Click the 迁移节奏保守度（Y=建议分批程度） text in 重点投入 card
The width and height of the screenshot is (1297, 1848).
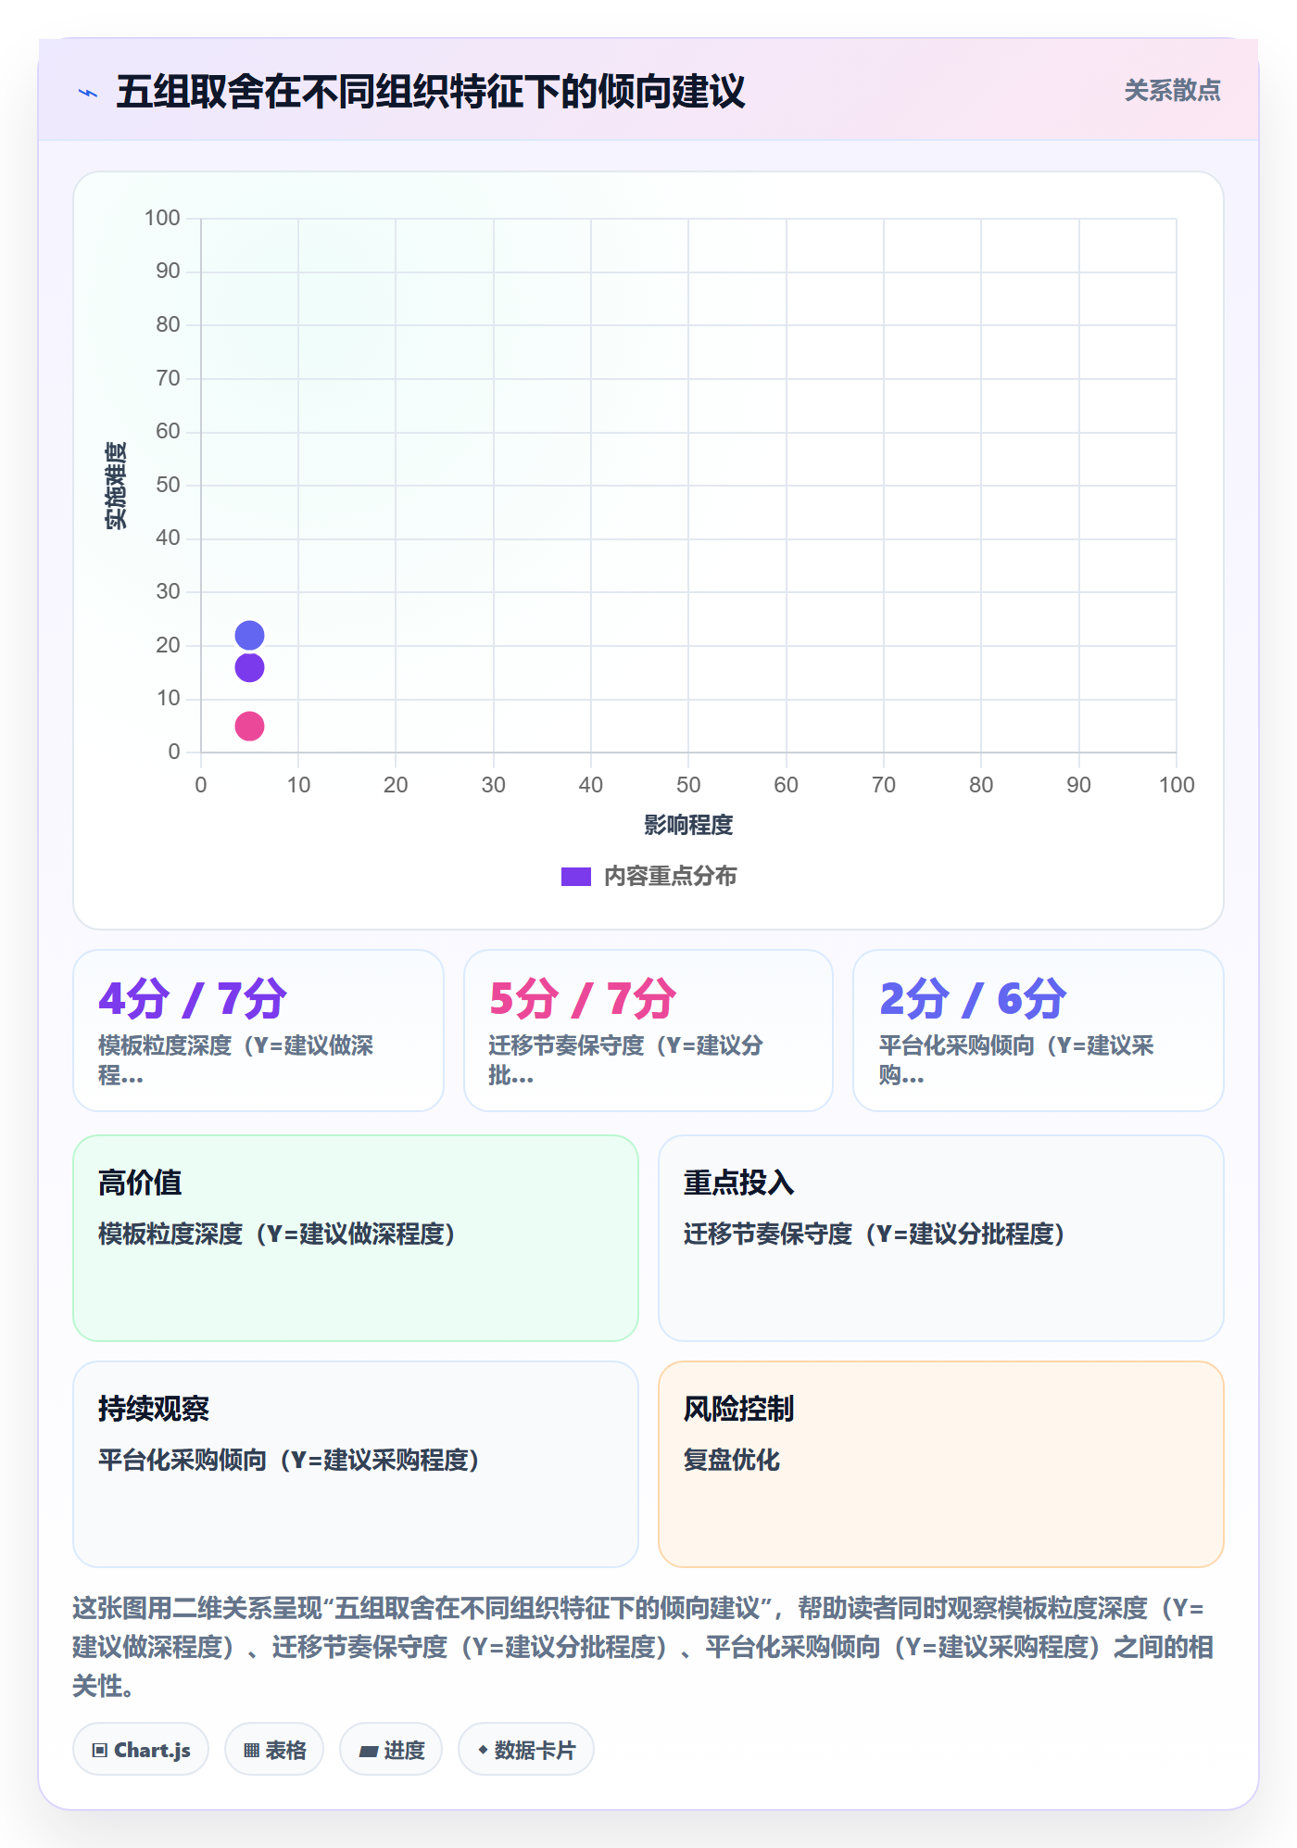pyautogui.click(x=875, y=1234)
